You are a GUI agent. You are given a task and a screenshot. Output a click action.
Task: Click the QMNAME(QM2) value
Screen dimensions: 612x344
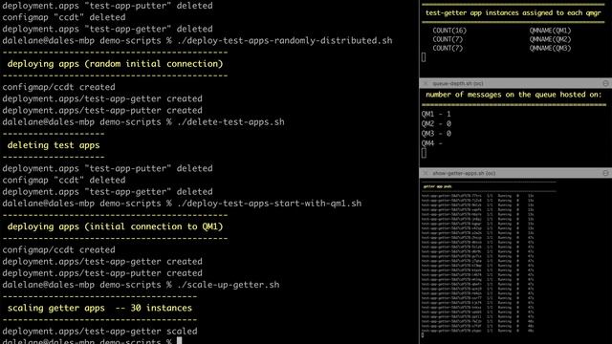pos(550,39)
